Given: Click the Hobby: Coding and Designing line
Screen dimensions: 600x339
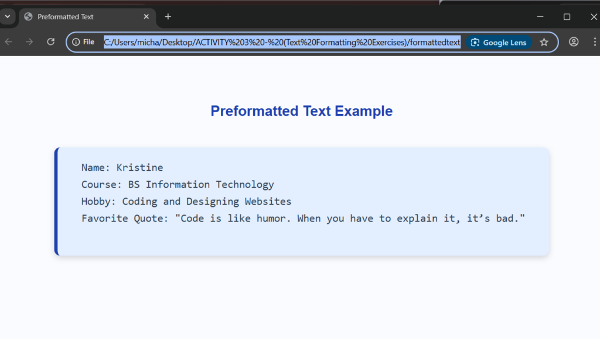Looking at the screenshot, I should 186,202.
